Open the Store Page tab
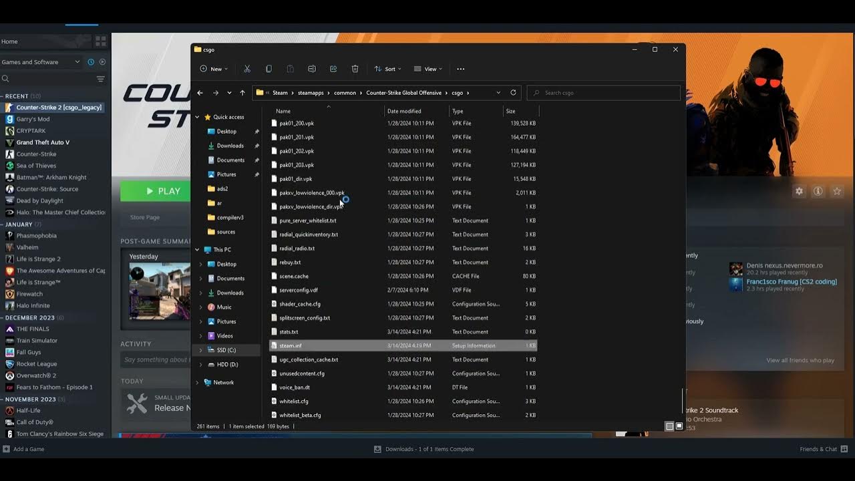This screenshot has height=481, width=855. point(145,217)
